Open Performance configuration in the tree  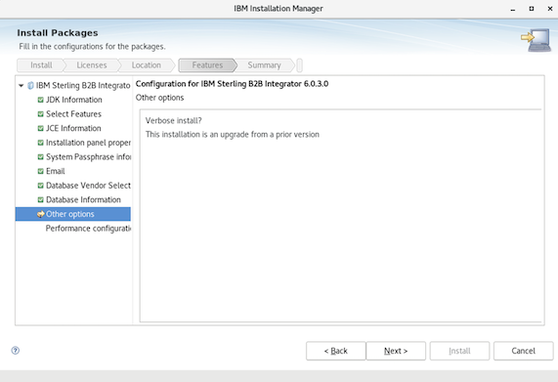tap(88, 229)
